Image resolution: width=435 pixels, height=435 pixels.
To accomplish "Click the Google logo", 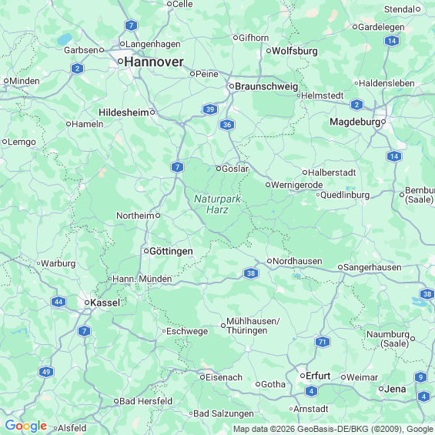I will (x=26, y=426).
